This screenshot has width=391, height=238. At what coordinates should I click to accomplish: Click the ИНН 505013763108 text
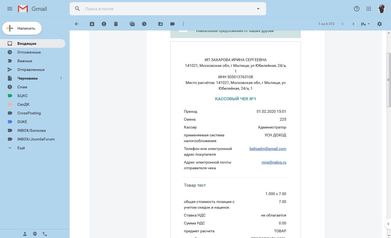(x=236, y=77)
